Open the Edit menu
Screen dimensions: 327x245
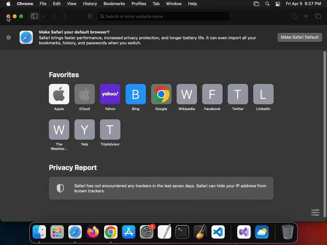tap(57, 4)
